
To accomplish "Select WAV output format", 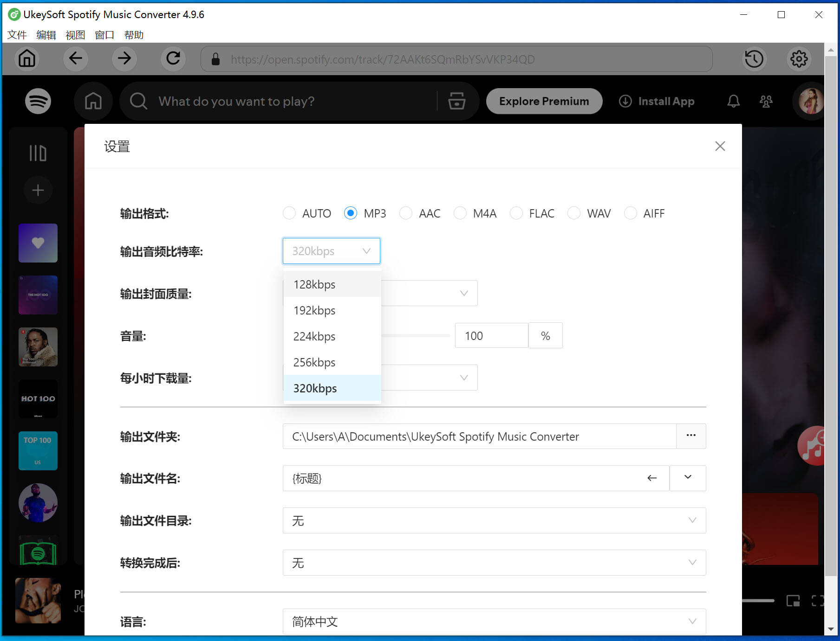I will 574,213.
